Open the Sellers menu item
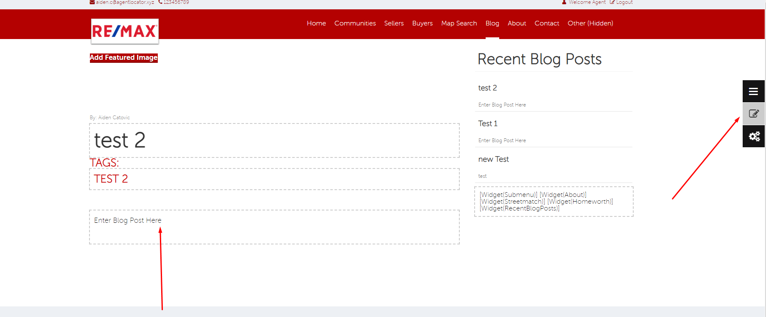The height and width of the screenshot is (317, 766). click(394, 23)
